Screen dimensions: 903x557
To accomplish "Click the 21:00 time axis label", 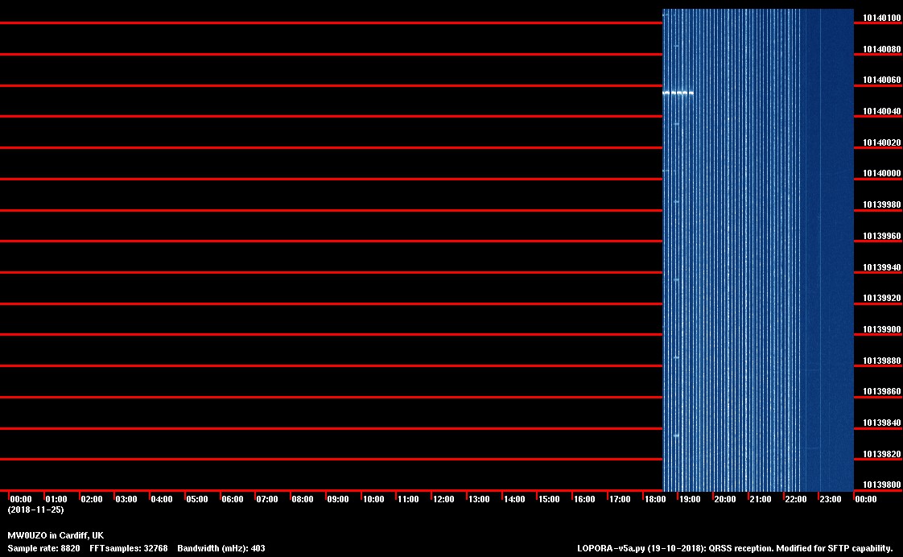I will [760, 500].
